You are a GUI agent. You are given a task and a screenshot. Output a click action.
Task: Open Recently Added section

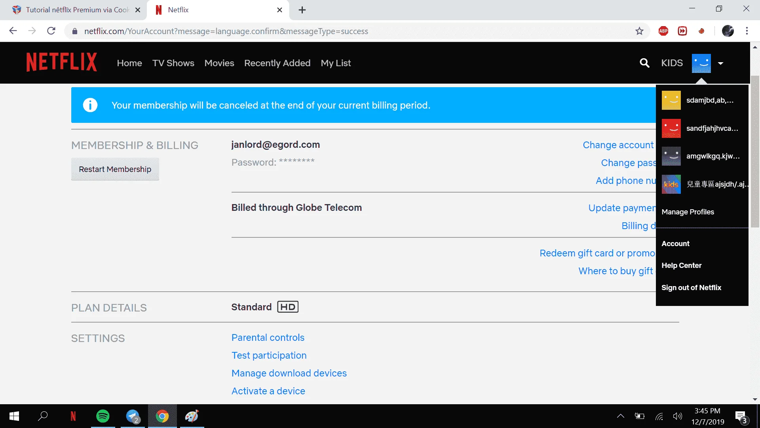(x=277, y=63)
